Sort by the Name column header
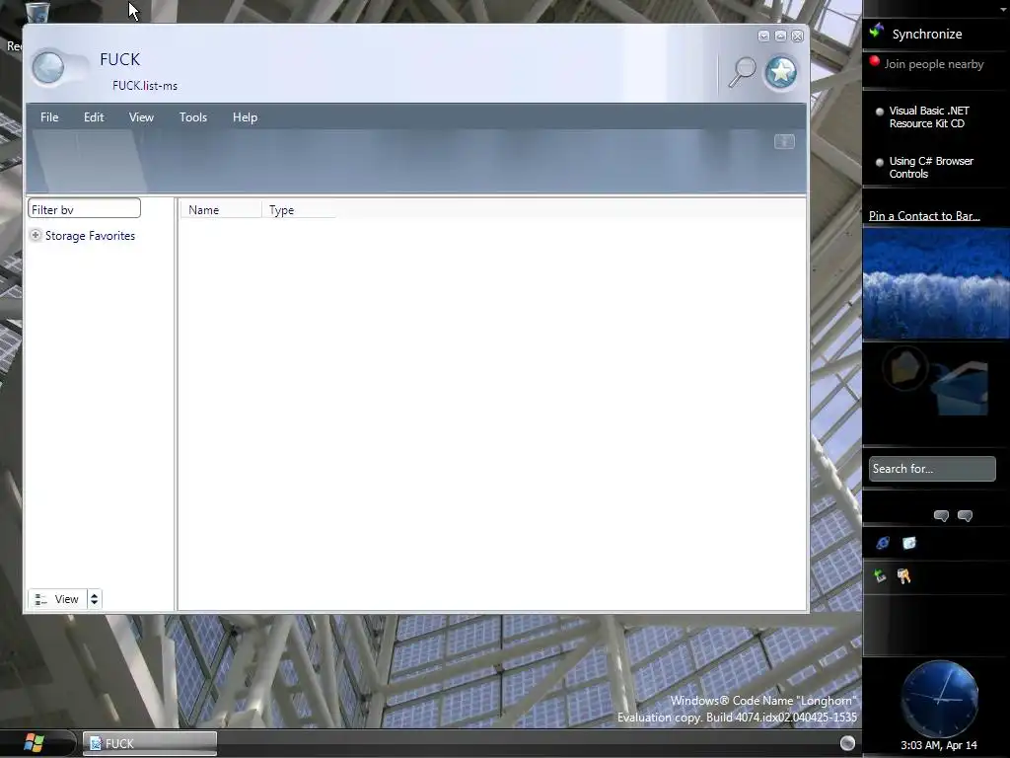This screenshot has height=758, width=1010. pos(221,210)
